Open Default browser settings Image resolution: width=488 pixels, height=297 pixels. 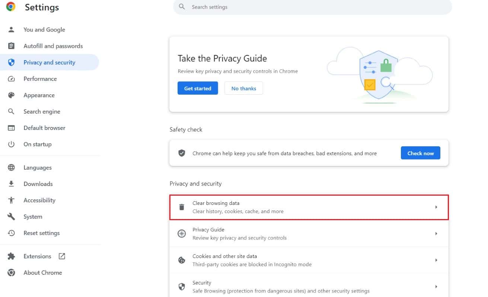click(44, 128)
